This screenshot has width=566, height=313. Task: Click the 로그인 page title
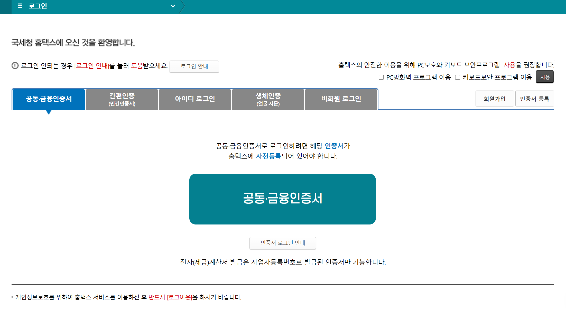[38, 6]
